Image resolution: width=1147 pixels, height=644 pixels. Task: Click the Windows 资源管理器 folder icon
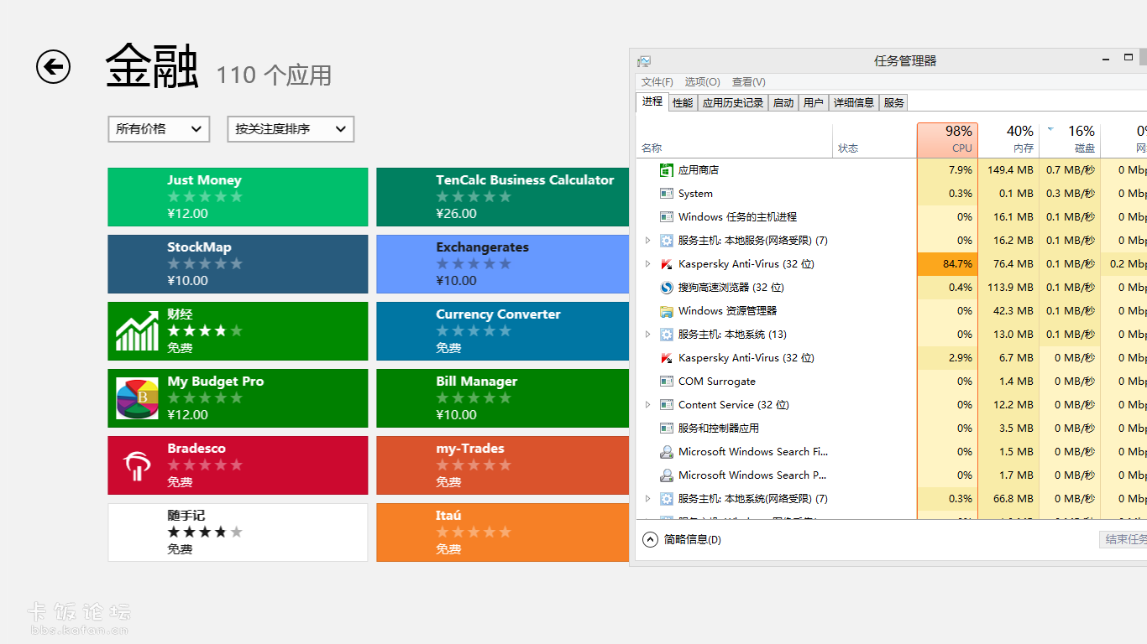[x=667, y=310]
